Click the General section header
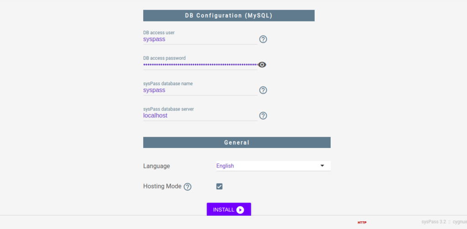 237,142
